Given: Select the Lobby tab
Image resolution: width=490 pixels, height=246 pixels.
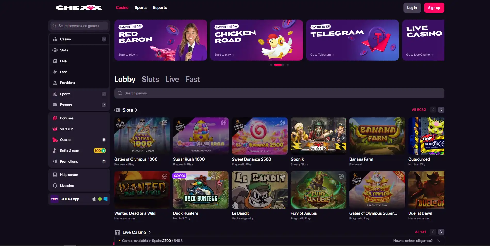Looking at the screenshot, I should (x=125, y=79).
